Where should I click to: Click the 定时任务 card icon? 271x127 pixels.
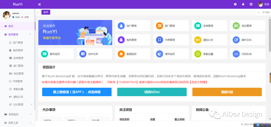click(x=83, y=54)
